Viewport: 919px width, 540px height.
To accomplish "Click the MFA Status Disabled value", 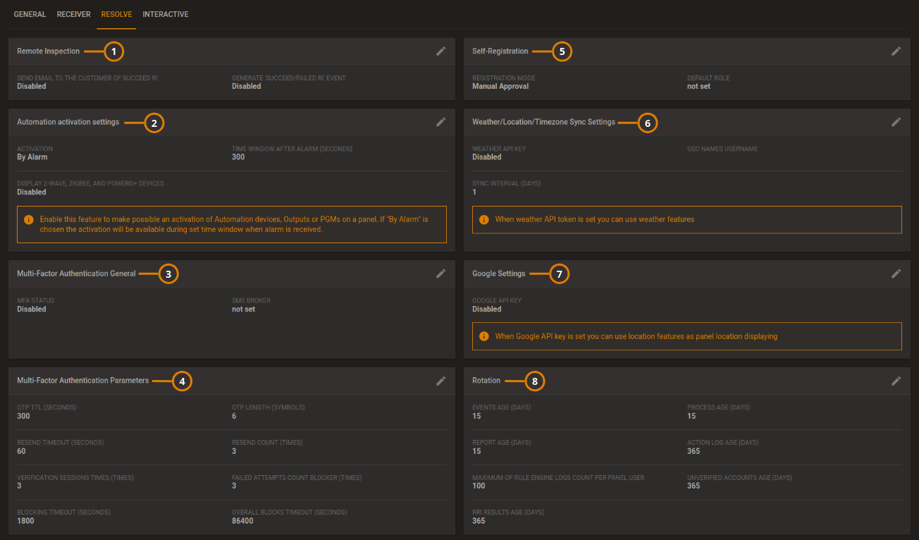I will point(32,309).
